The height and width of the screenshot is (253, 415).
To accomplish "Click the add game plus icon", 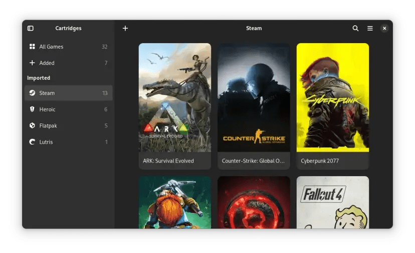I will pyautogui.click(x=125, y=28).
